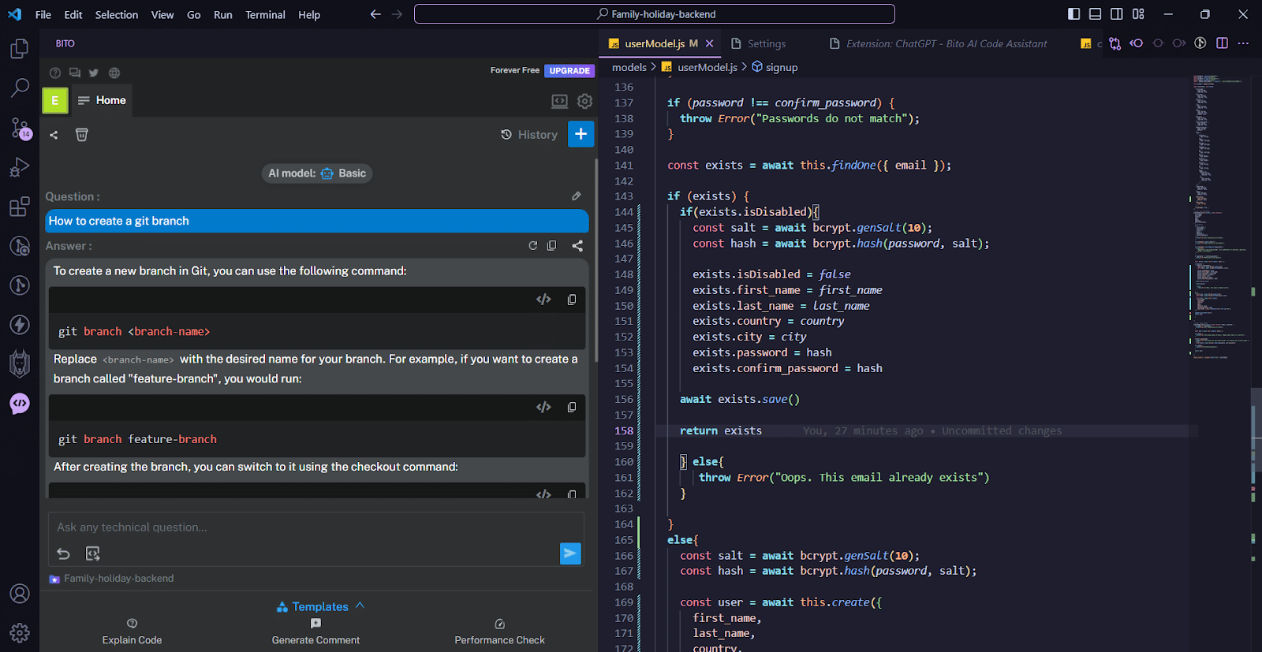Edit the question with pencil icon
The width and height of the screenshot is (1262, 652).
pos(577,196)
